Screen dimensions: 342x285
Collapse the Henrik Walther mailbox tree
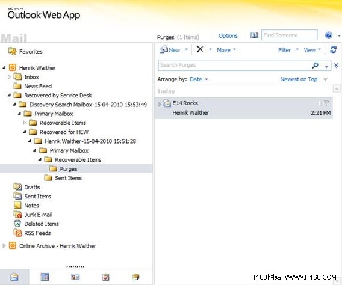pos(4,68)
